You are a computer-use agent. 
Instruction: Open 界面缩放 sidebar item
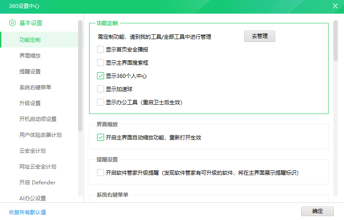click(30, 55)
